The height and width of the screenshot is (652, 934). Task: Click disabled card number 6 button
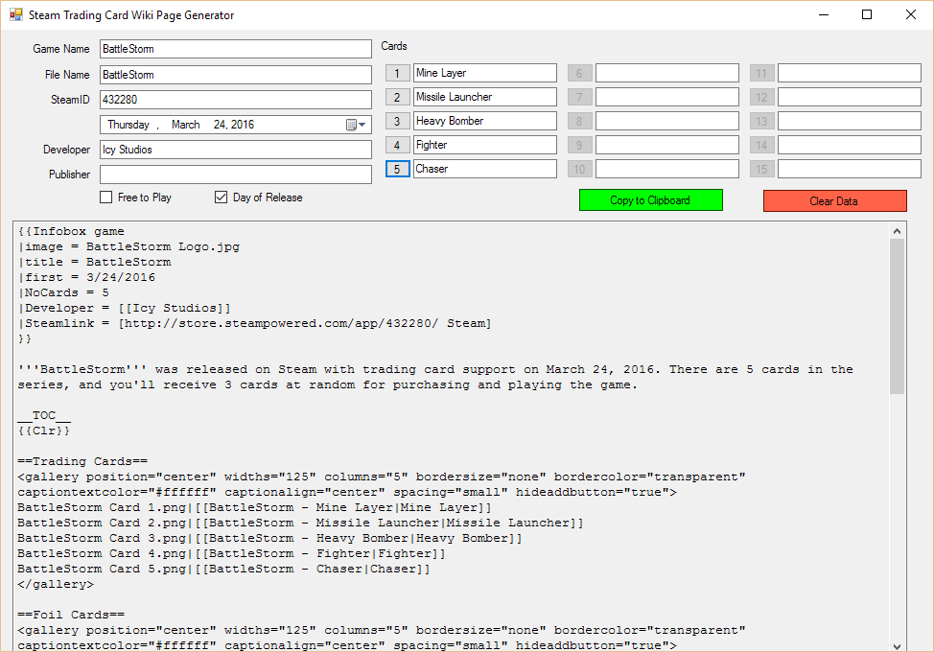tap(579, 73)
